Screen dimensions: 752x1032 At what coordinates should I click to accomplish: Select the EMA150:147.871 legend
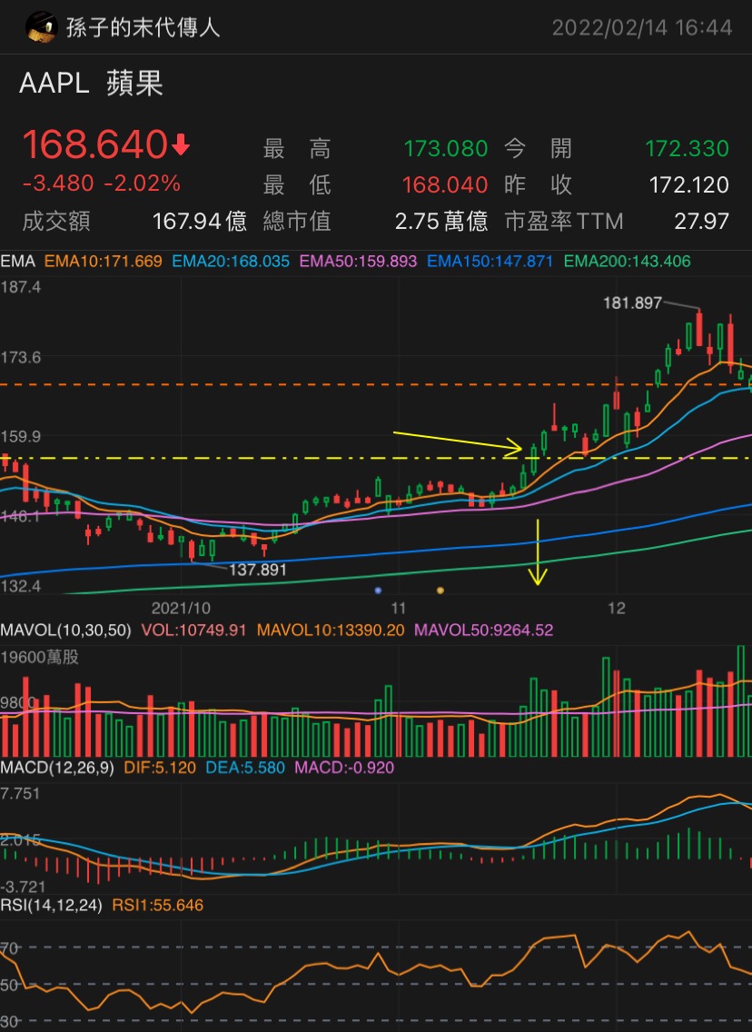pos(490,262)
